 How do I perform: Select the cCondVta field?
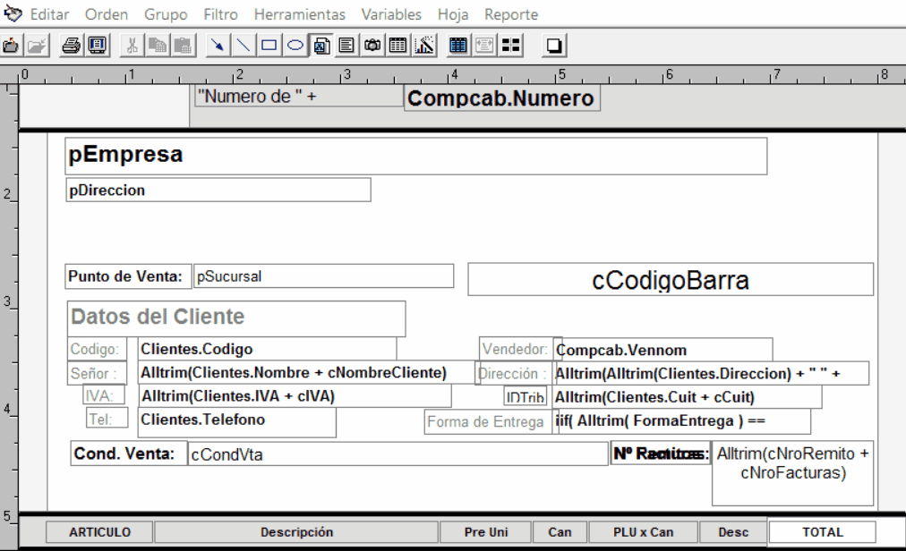coord(398,454)
